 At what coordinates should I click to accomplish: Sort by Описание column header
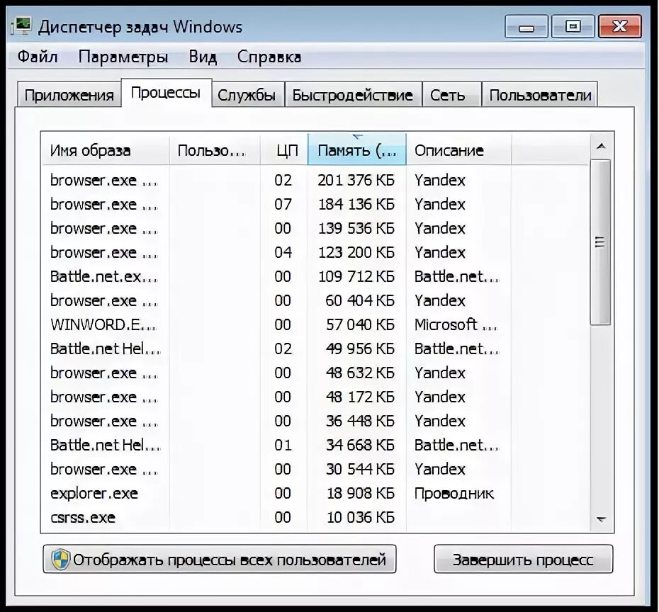(x=459, y=150)
